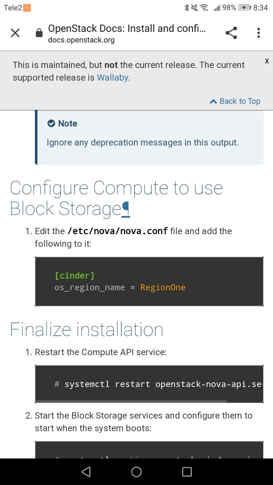Tap the systemctl restart command block
Viewport: 273px width, 485px height.
click(149, 384)
